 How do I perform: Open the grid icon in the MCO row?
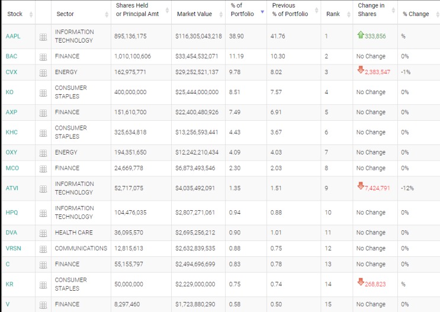[43, 169]
